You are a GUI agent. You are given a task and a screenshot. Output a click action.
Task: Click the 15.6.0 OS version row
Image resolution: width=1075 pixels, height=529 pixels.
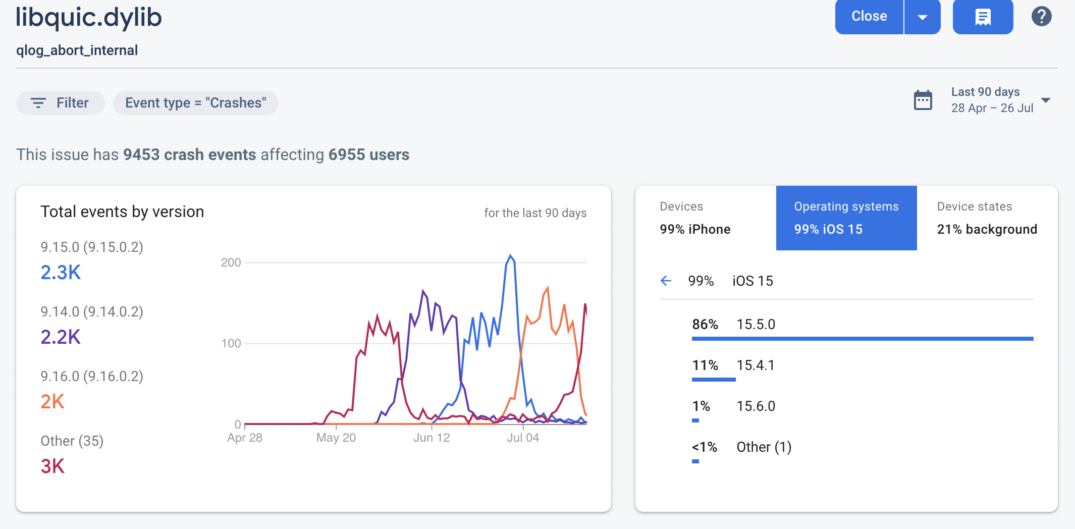[756, 406]
